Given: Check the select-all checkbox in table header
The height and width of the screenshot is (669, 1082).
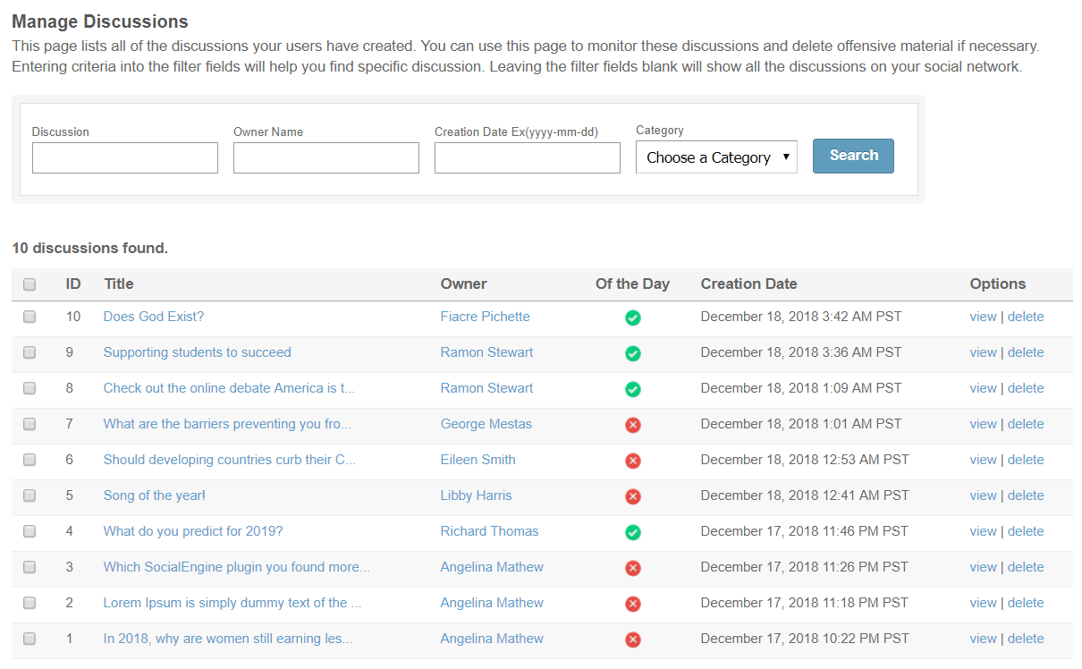Looking at the screenshot, I should coord(30,284).
